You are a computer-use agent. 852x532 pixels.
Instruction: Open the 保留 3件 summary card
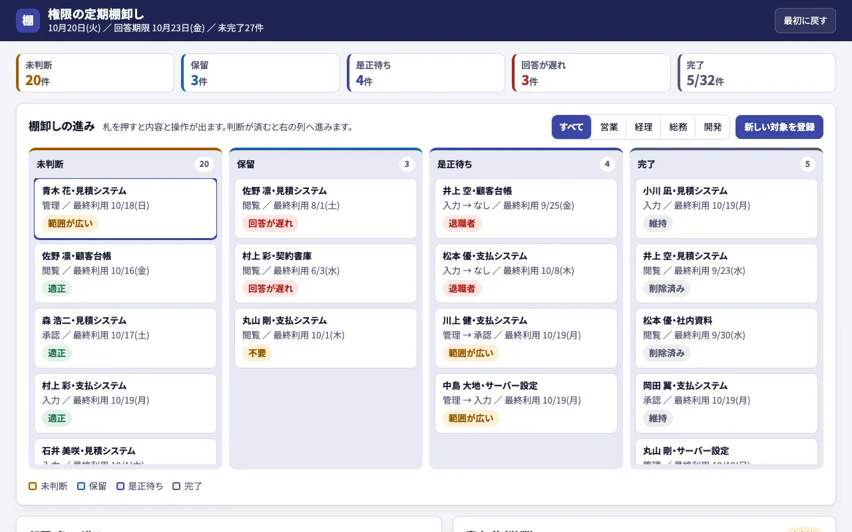click(260, 73)
